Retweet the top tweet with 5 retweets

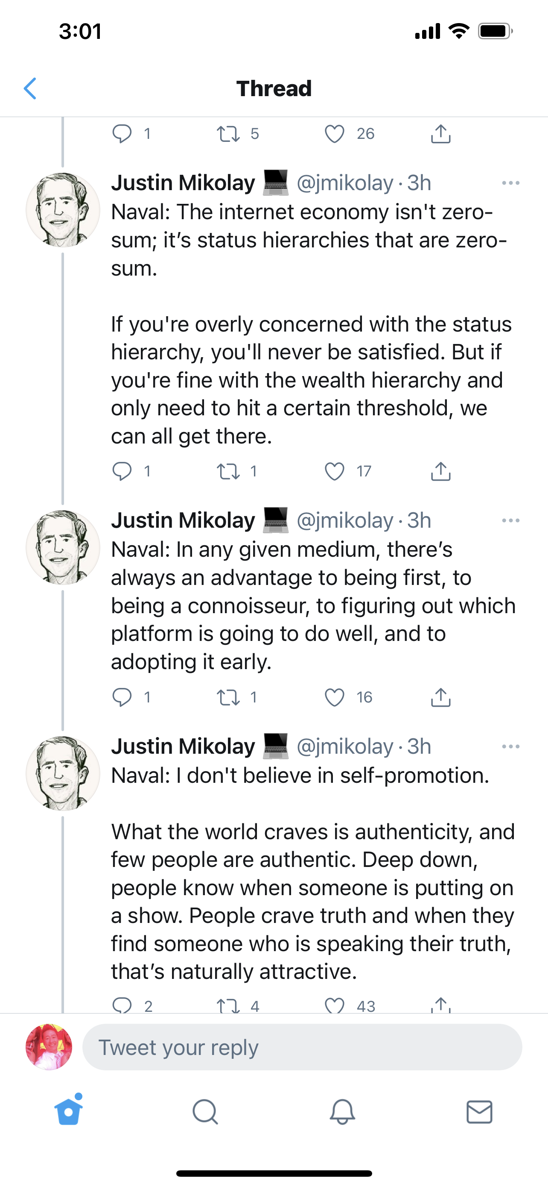pyautogui.click(x=228, y=134)
